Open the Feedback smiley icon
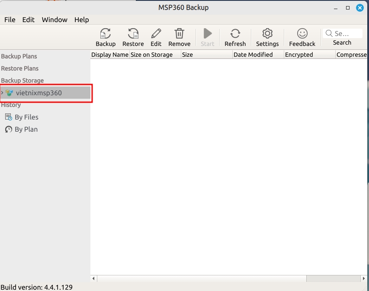Image resolution: width=369 pixels, height=291 pixels. pos(302,33)
